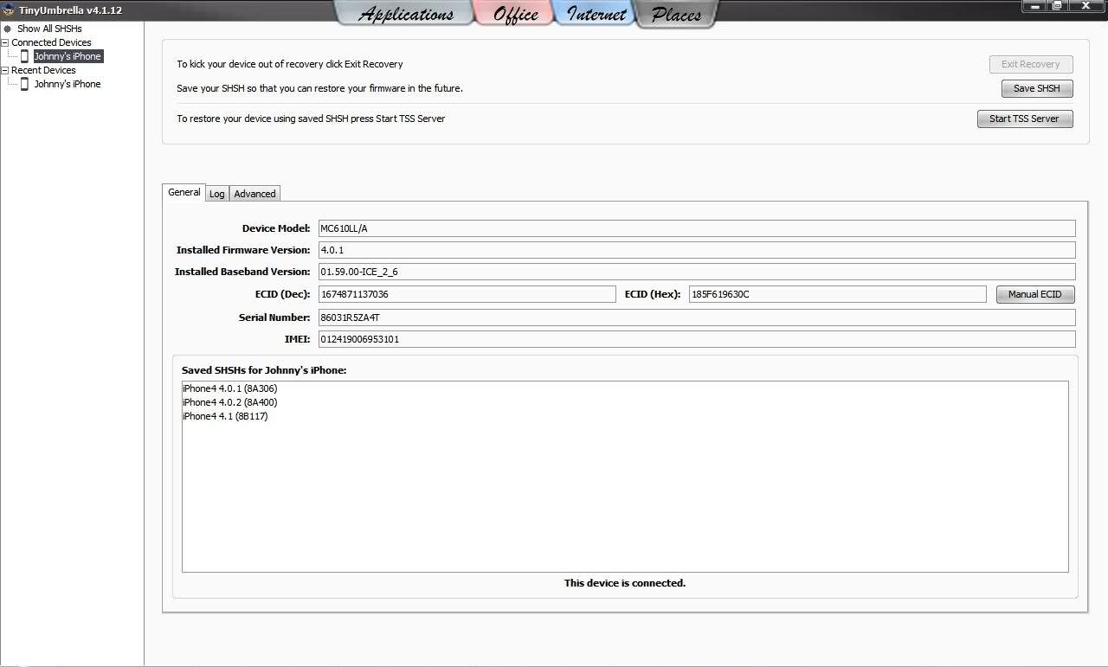Click the Save SHSH button
This screenshot has width=1108, height=667.
(1037, 88)
